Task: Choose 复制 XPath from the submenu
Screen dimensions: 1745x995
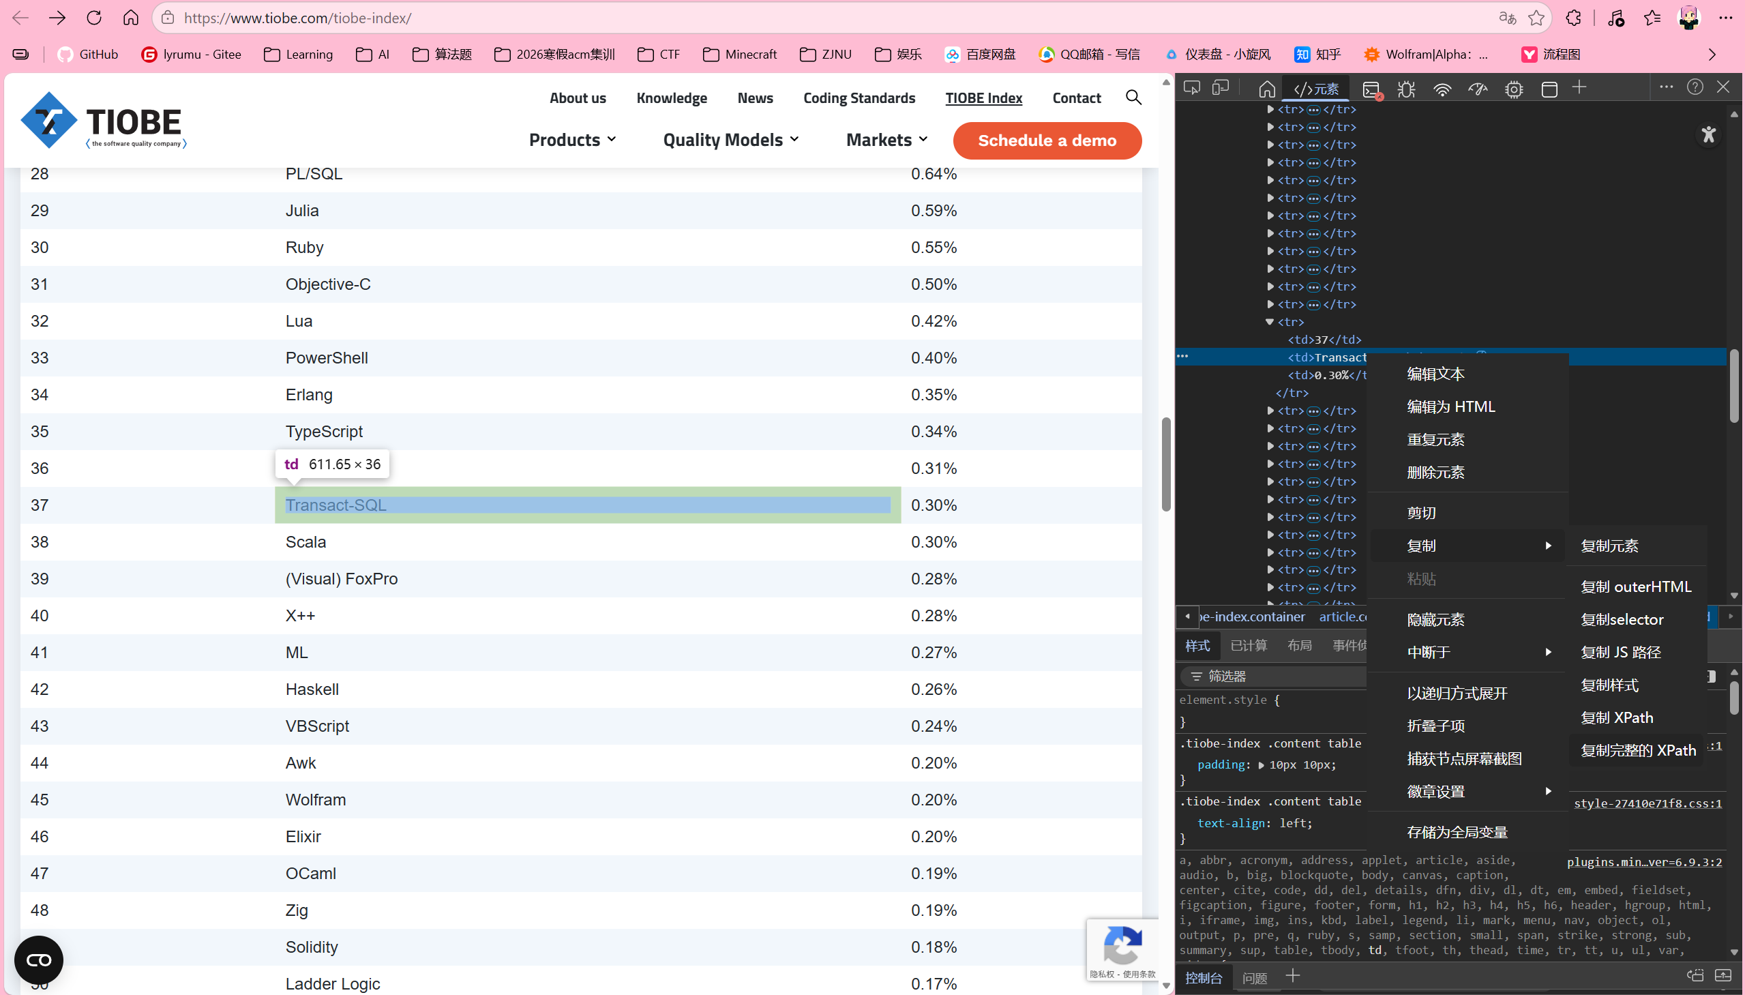Action: click(x=1637, y=717)
